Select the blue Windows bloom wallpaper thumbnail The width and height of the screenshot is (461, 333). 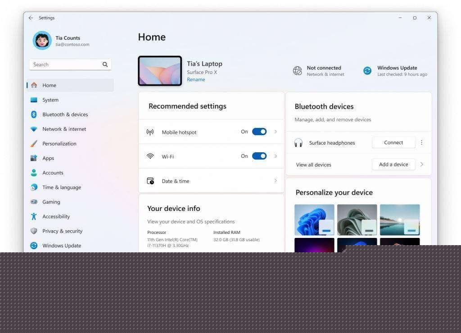click(314, 220)
